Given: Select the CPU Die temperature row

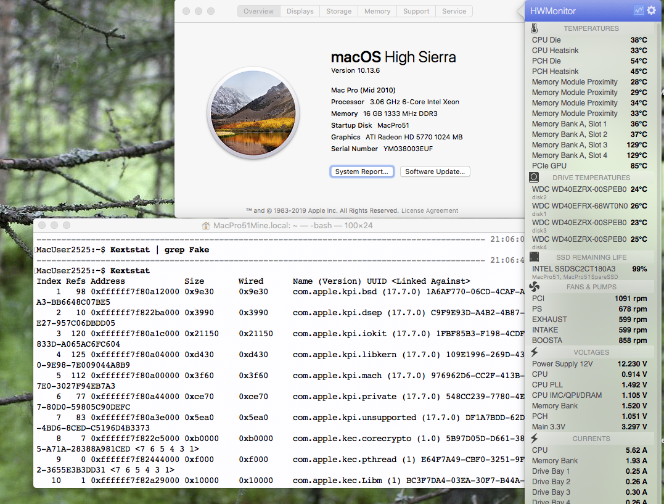Looking at the screenshot, I should (x=589, y=40).
